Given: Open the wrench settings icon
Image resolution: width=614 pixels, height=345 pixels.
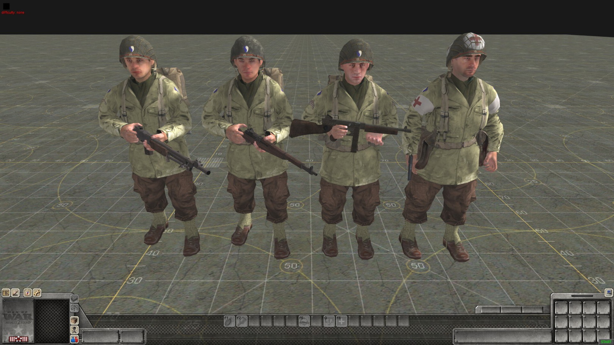Looking at the screenshot, I should 37,293.
